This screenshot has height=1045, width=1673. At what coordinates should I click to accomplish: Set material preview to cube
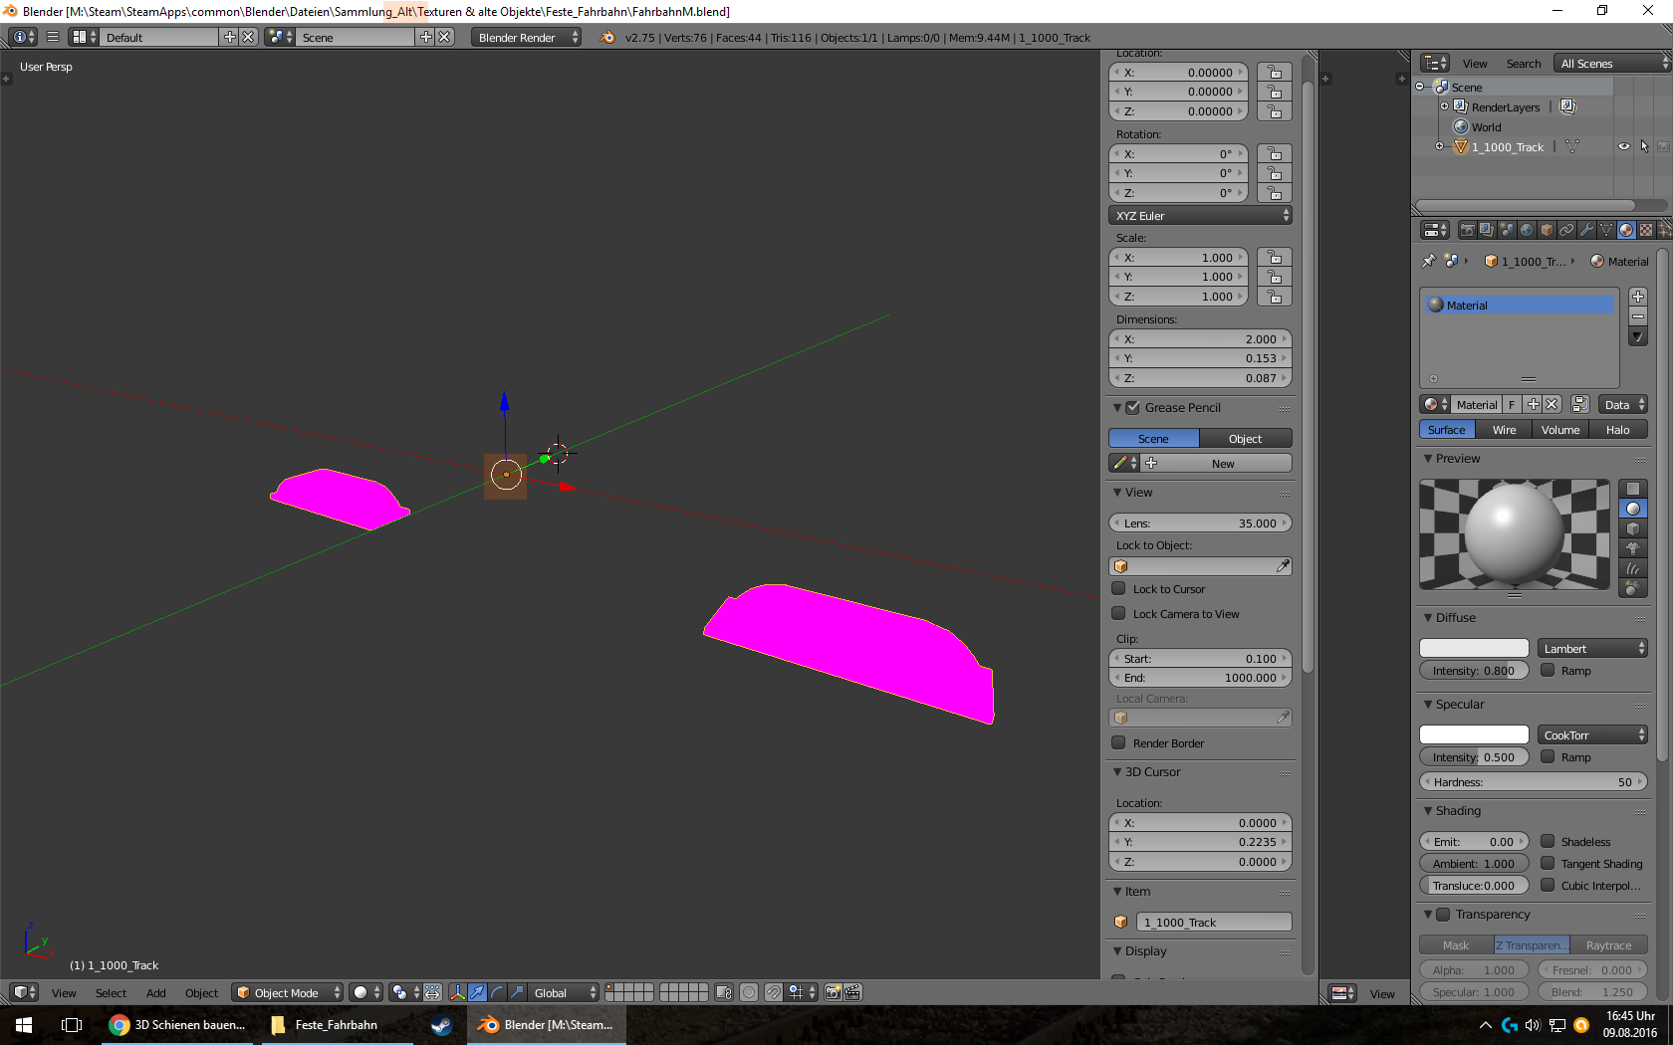click(1633, 528)
